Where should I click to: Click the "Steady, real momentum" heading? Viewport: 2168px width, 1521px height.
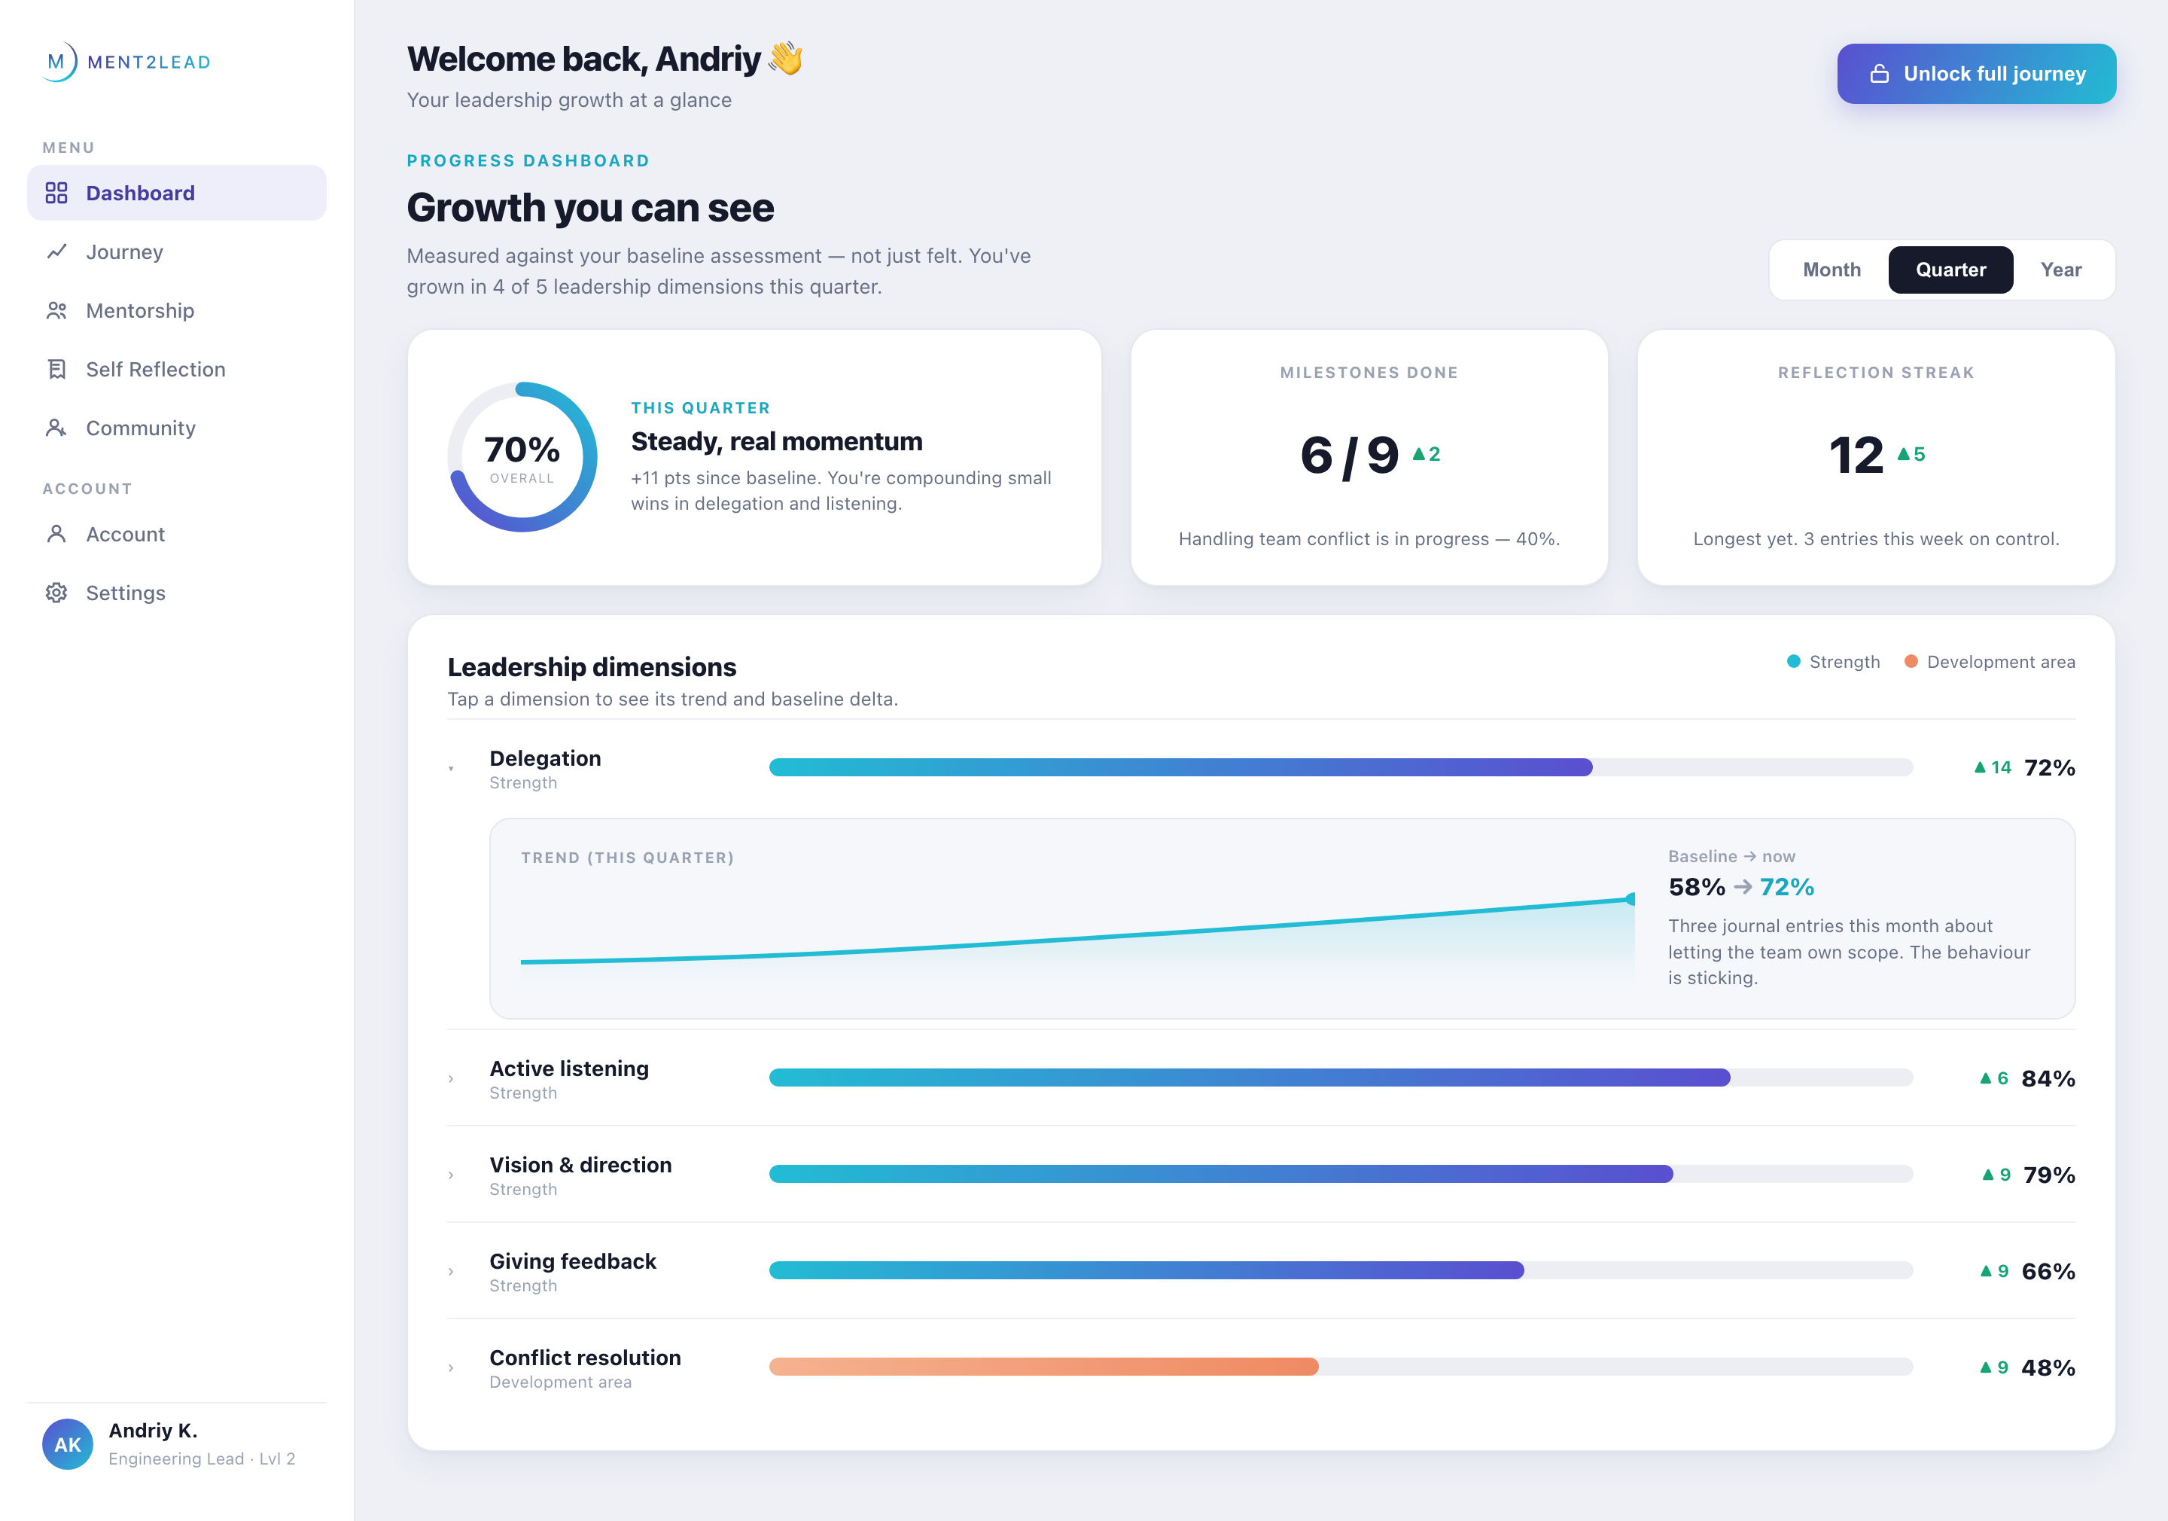[x=776, y=441]
